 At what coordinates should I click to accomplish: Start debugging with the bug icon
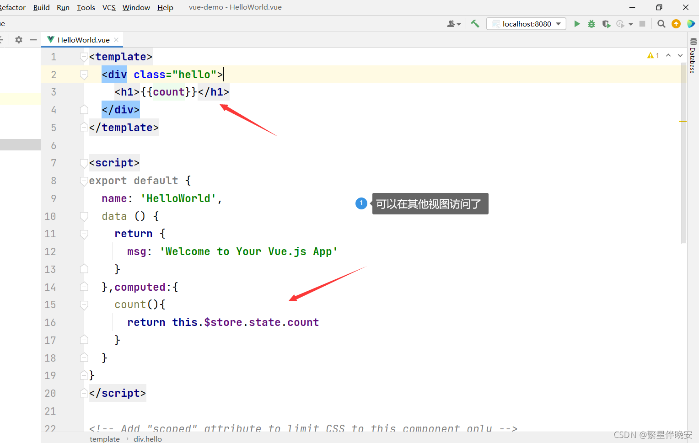591,24
